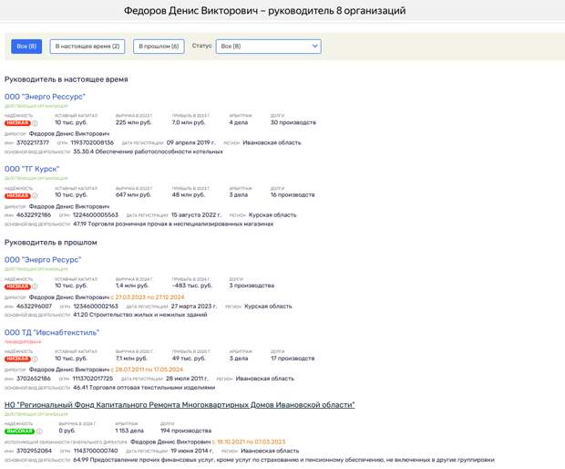Click the НИЗКАЯ badge of the 225 млн руб. company
The width and height of the screenshot is (565, 469).
(x=17, y=123)
